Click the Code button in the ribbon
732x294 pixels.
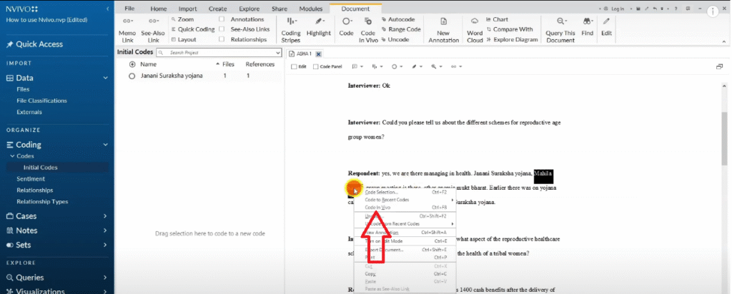[347, 27]
